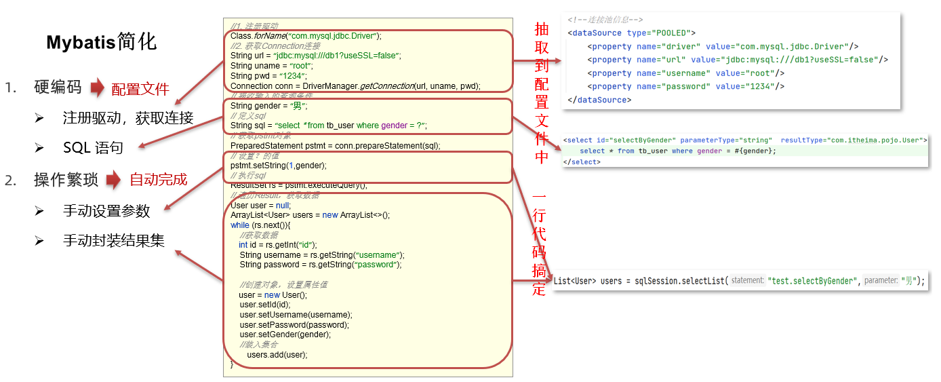Click the comment "//装入集合"

(259, 345)
